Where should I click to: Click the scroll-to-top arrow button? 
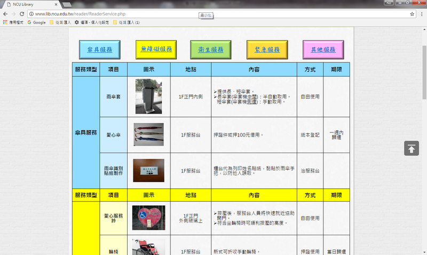(x=411, y=149)
